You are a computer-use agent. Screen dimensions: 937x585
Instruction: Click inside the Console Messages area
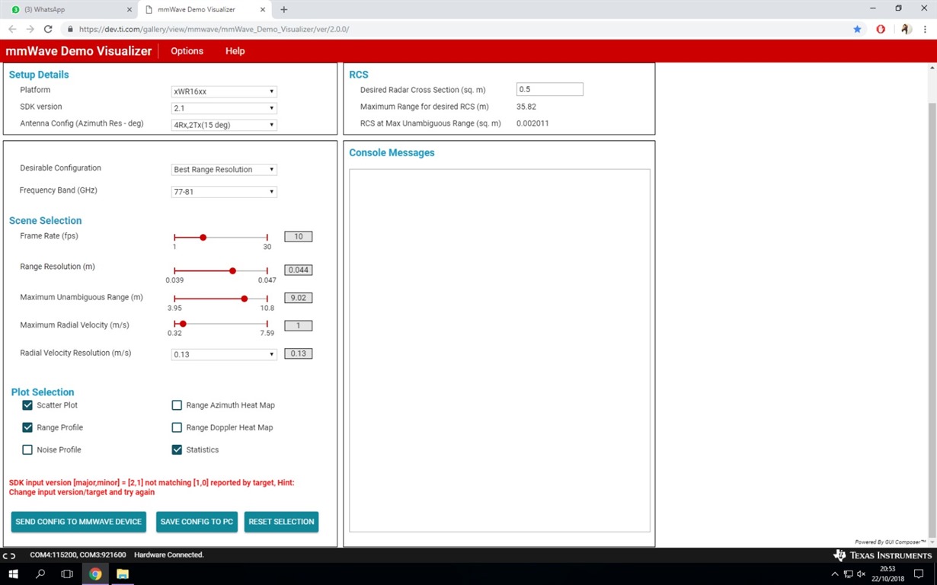coord(500,350)
